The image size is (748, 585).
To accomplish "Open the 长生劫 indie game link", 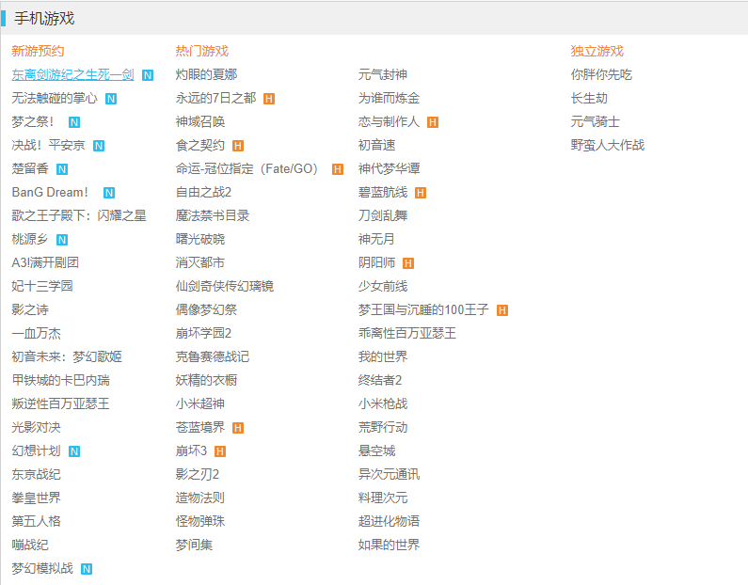I will [589, 98].
